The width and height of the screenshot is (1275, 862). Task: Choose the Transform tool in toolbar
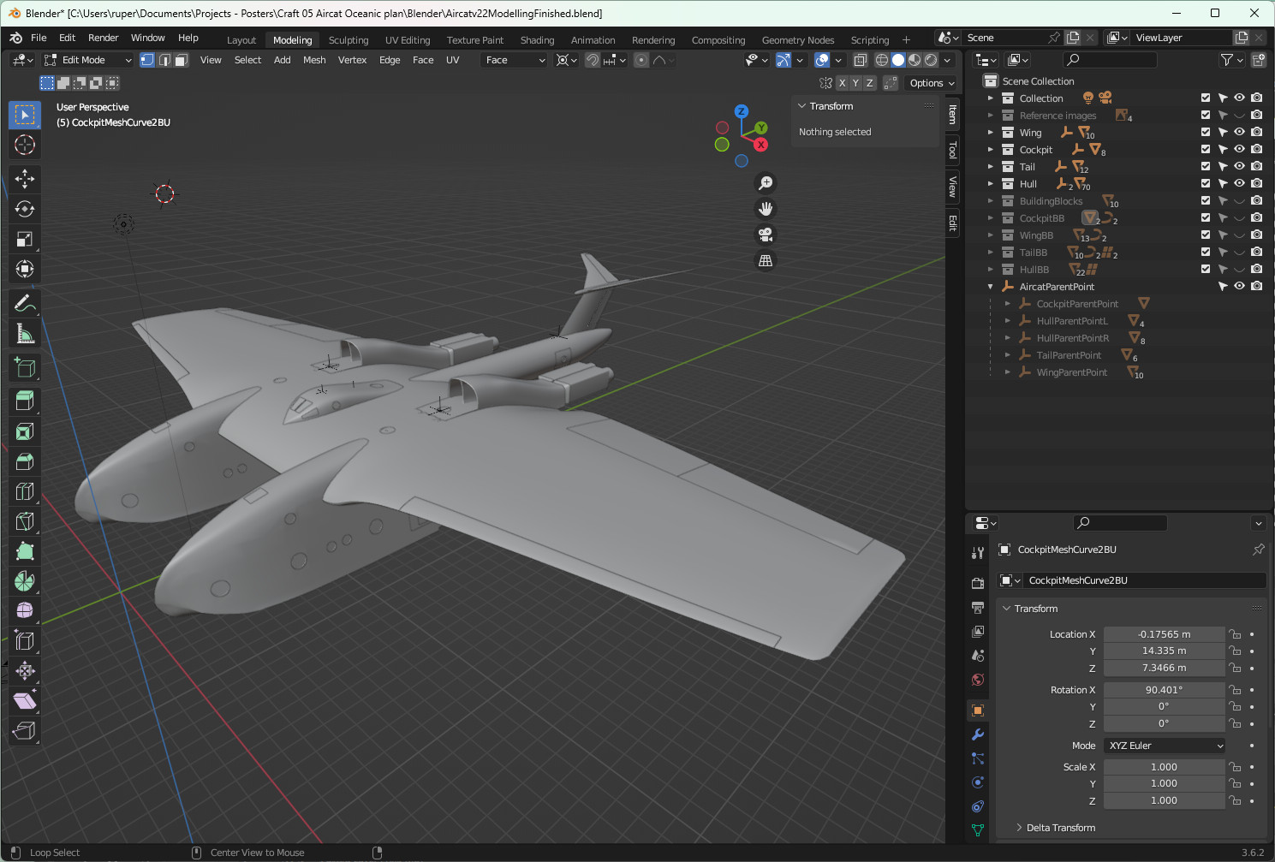(25, 269)
